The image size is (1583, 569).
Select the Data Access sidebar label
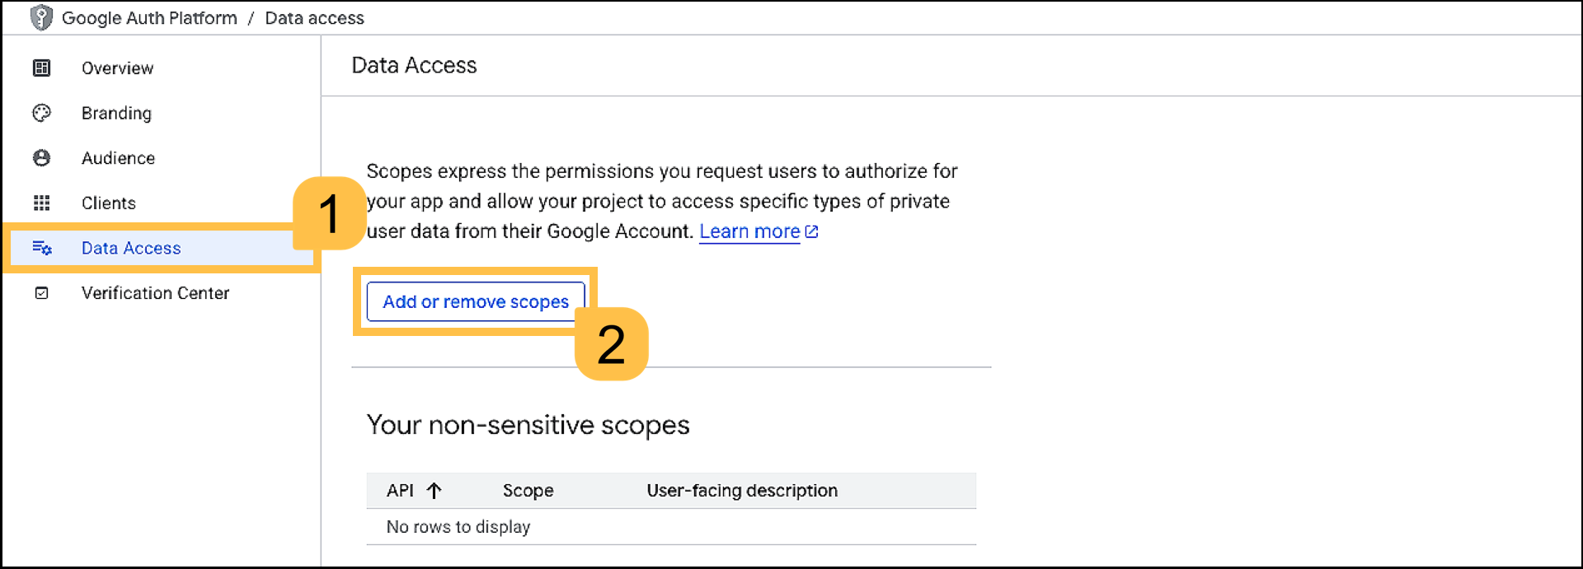(131, 248)
